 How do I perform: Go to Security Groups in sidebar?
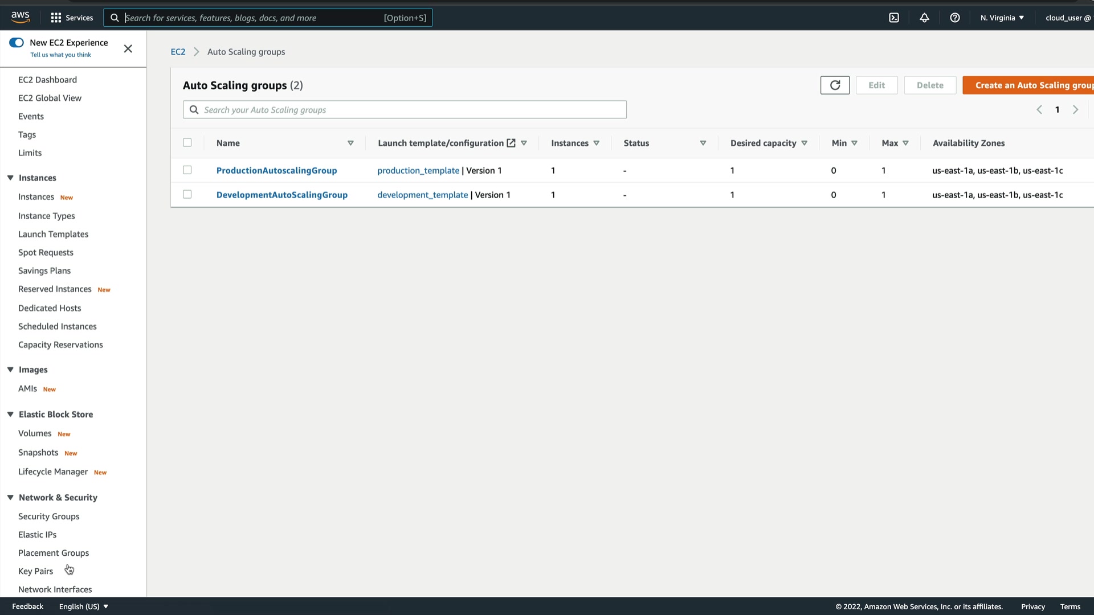[48, 516]
